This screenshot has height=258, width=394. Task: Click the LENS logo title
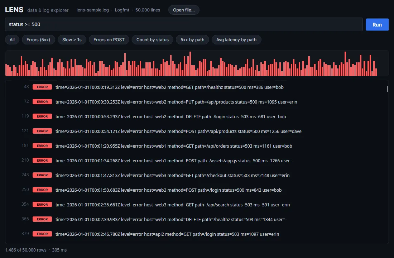[x=14, y=10]
